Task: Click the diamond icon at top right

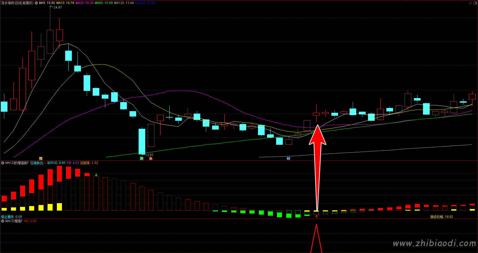Action: (470, 3)
